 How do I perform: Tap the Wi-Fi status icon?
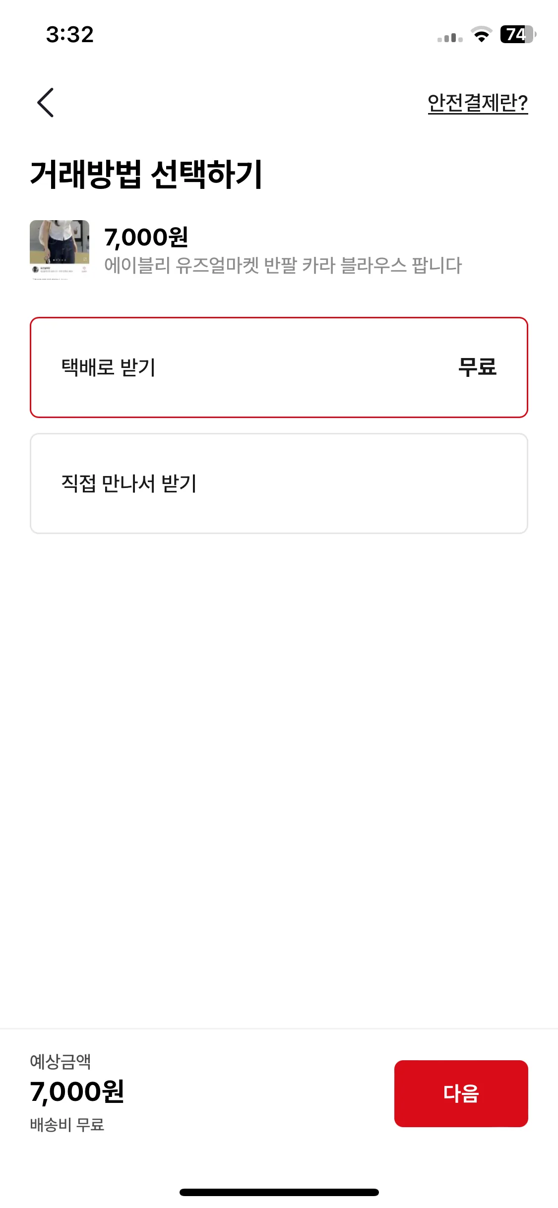(481, 35)
